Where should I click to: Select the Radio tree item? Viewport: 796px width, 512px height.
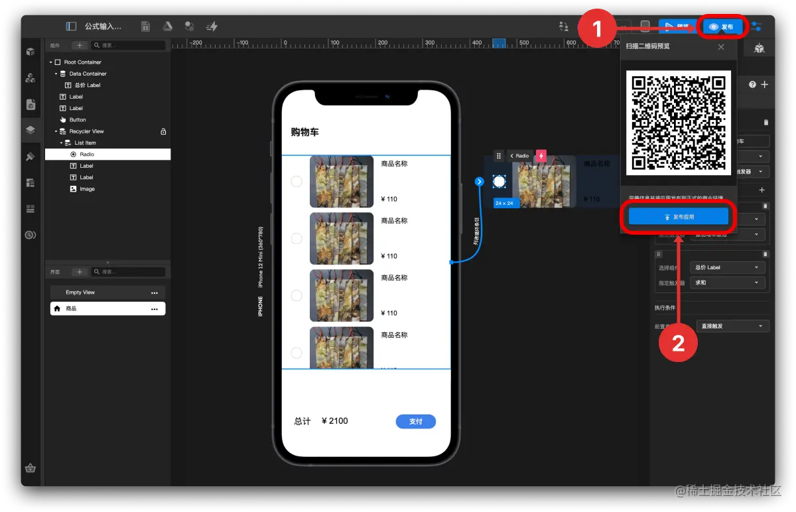pos(107,154)
